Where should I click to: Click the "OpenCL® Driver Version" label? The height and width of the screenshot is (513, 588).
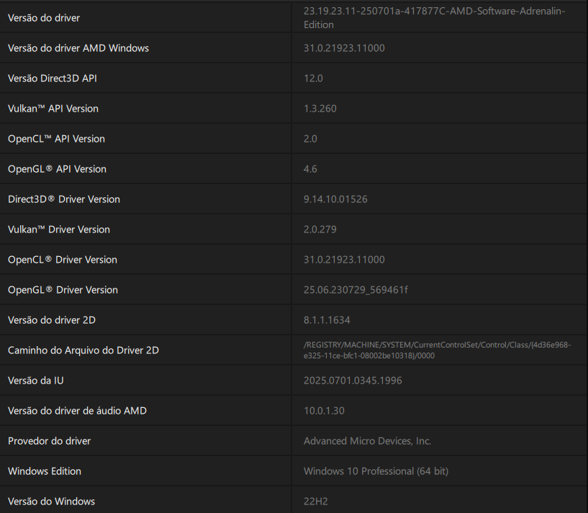[x=63, y=260]
